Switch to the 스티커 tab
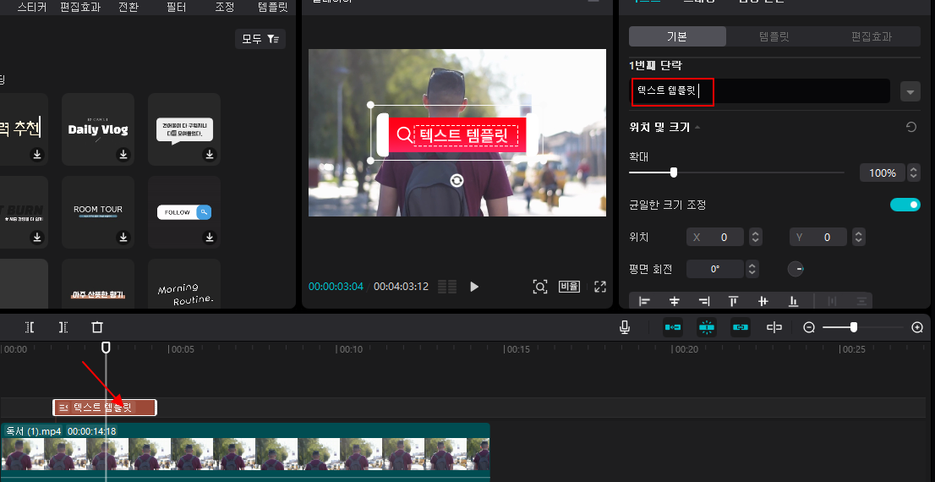 (31, 8)
